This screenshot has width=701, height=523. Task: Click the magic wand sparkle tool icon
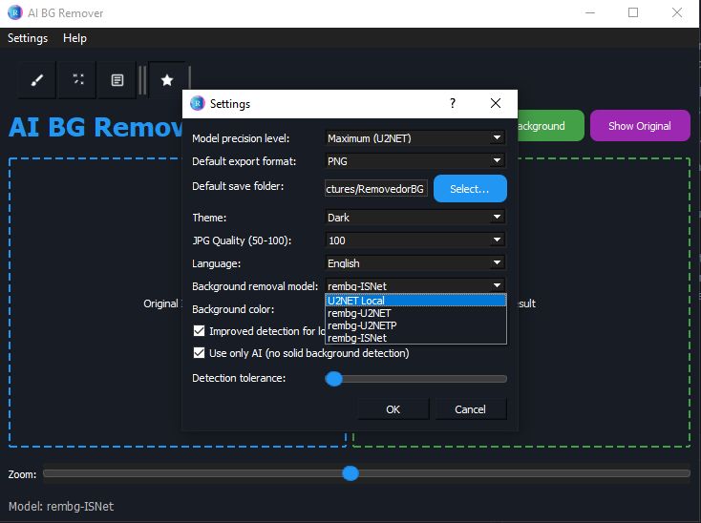77,81
